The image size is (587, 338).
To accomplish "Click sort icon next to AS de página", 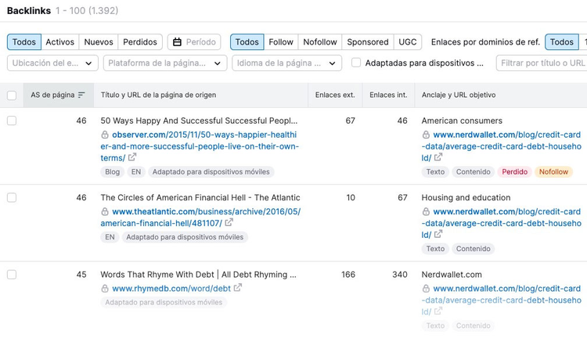I will [81, 95].
